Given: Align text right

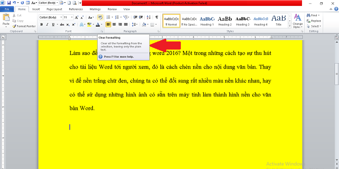Looking at the screenshot, I should pos(120,25).
